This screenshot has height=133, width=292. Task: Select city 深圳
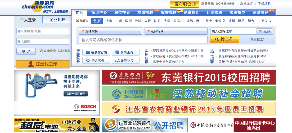click(x=128, y=21)
